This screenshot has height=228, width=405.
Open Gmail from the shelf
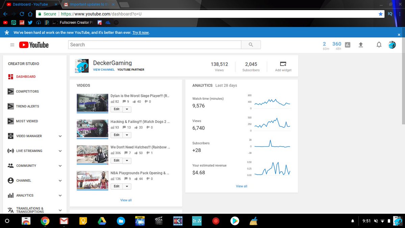click(x=64, y=221)
